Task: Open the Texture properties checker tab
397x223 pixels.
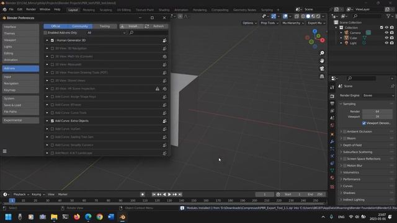Action: (x=332, y=187)
